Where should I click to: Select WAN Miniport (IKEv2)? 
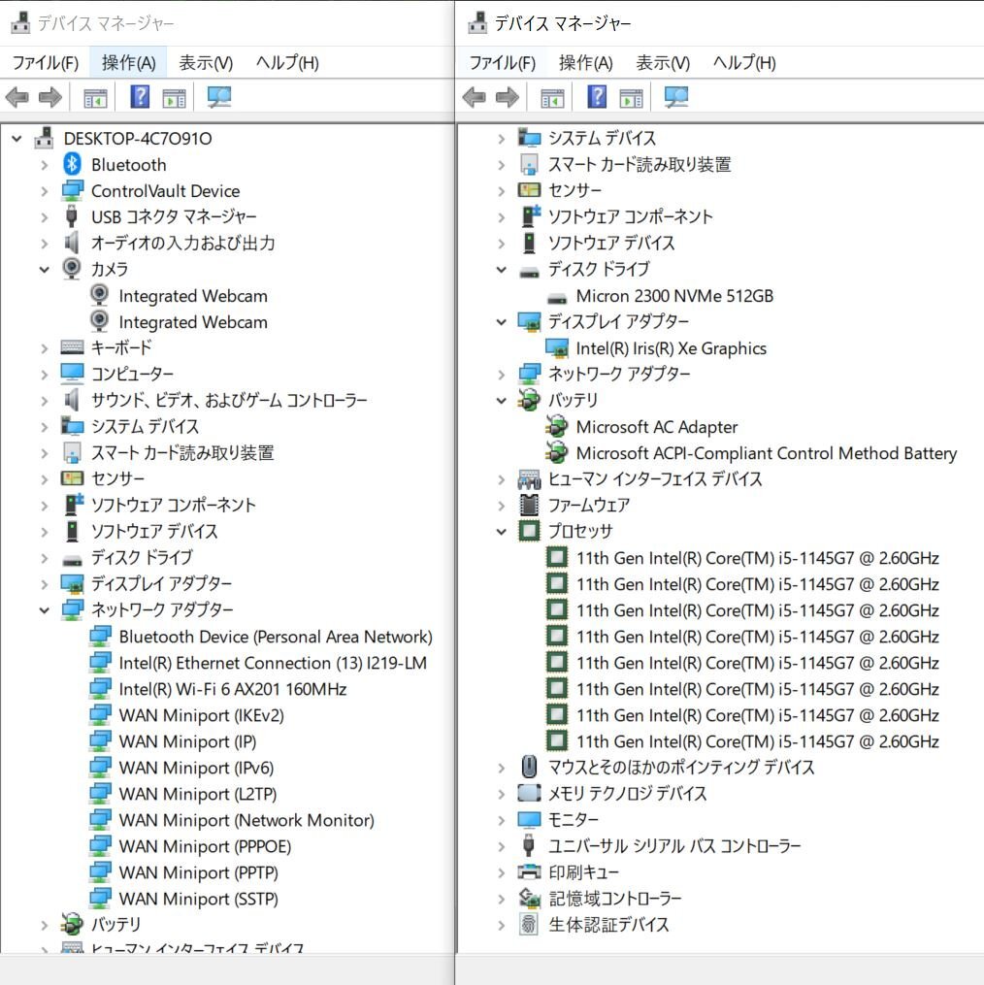click(x=202, y=715)
